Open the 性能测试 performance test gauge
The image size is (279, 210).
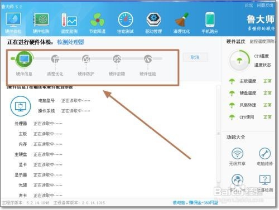[x=126, y=23]
